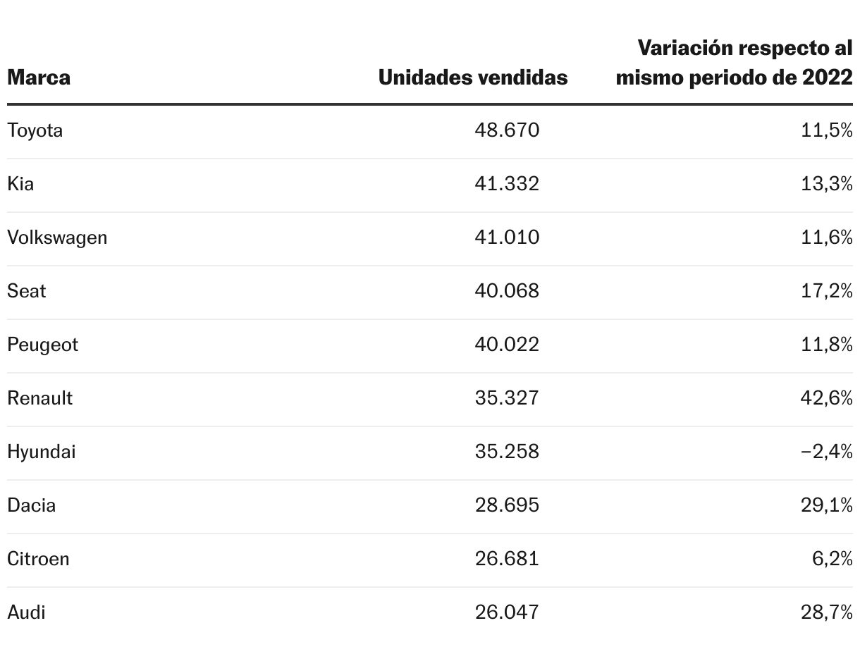Image resolution: width=860 pixels, height=647 pixels.
Task: Select Citroen's 6,2% variation cell
Action: click(x=833, y=559)
